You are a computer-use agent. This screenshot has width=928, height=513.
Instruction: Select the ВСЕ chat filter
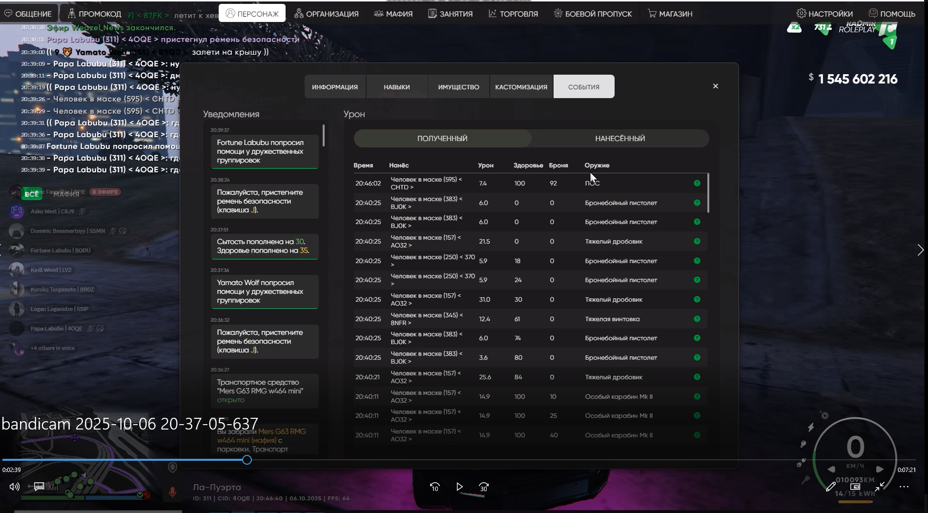coord(32,194)
